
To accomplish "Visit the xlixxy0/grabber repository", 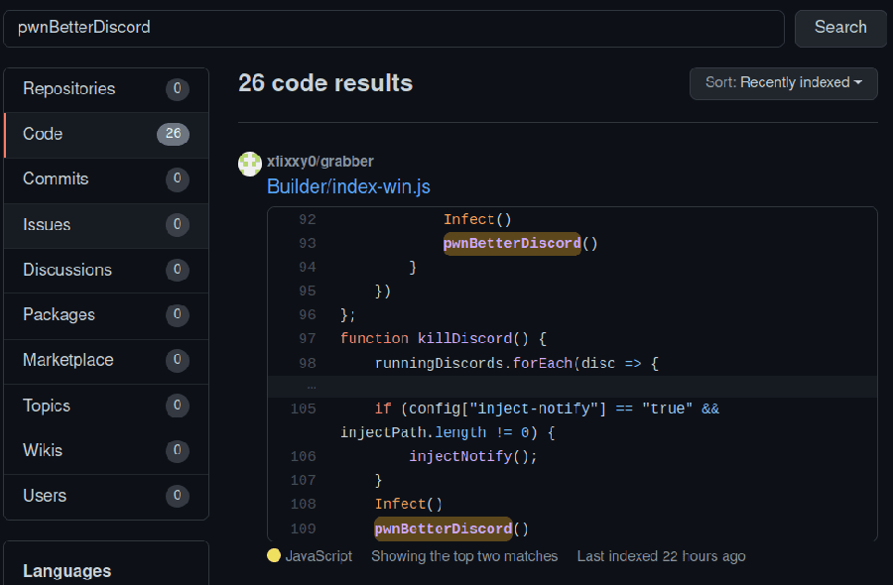I will point(319,161).
